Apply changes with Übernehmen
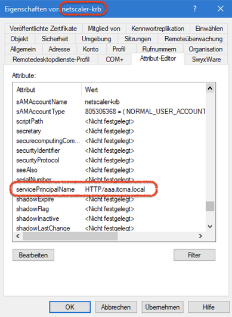This screenshot has height=317, width=232. pos(163,307)
